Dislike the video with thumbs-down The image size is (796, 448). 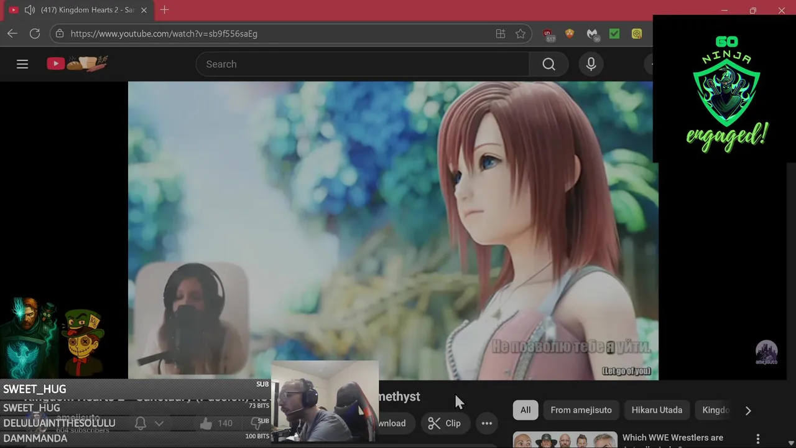point(256,423)
